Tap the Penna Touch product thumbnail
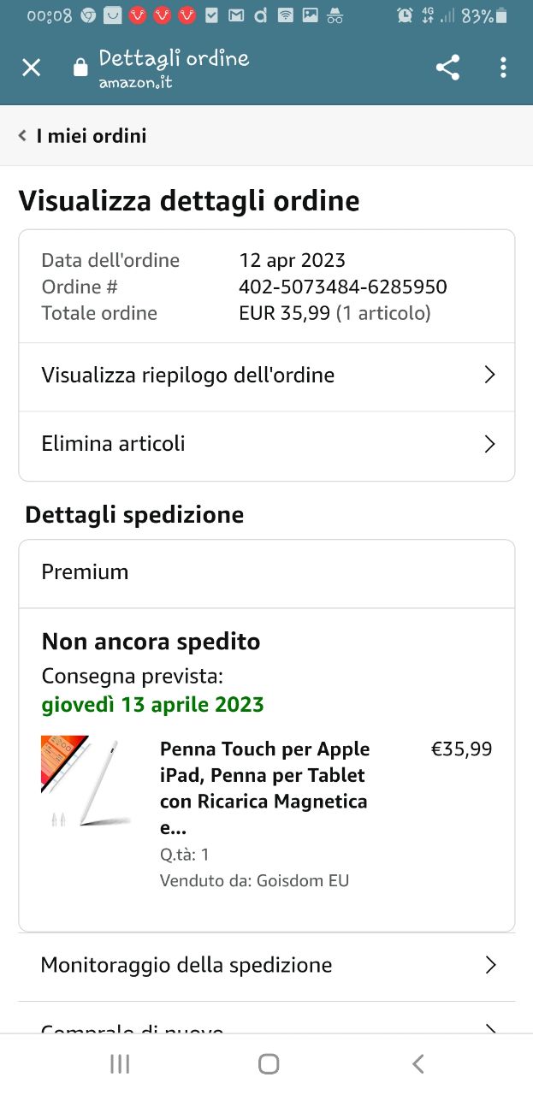Viewport: 533px width, 1095px height. [86, 781]
